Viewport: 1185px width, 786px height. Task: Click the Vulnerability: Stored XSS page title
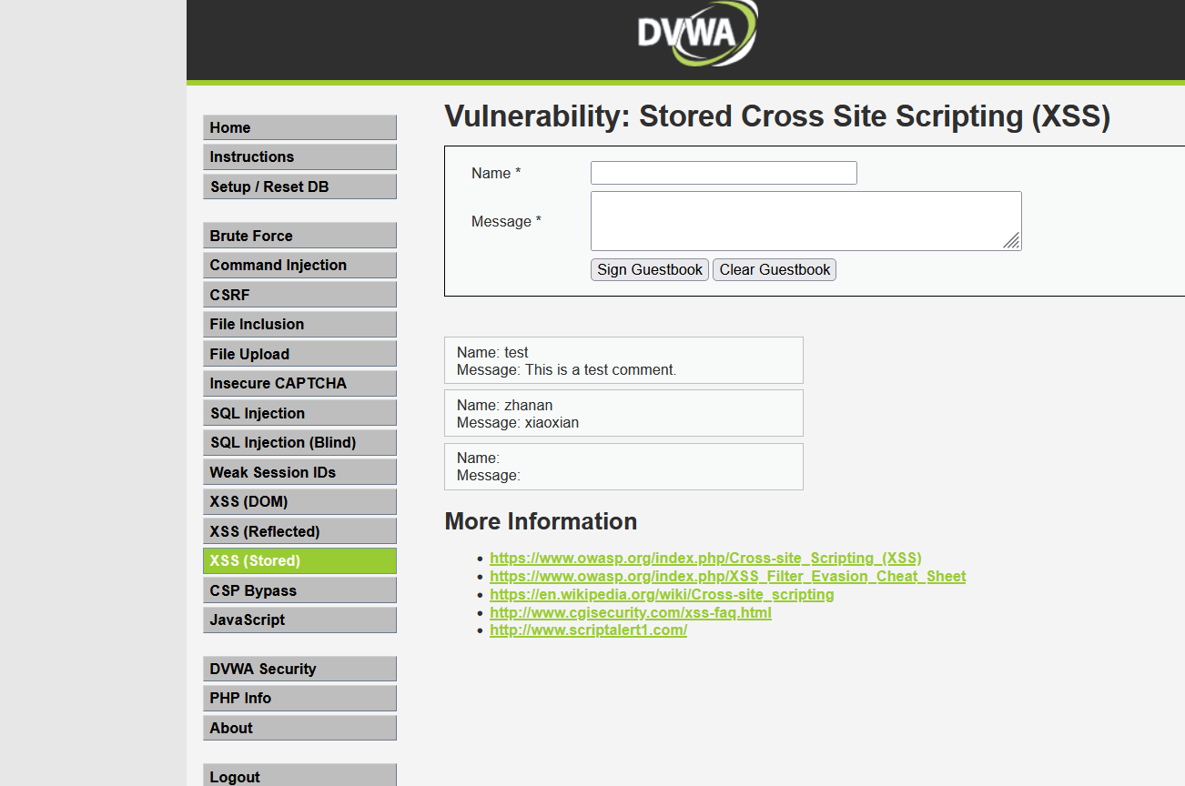(777, 116)
